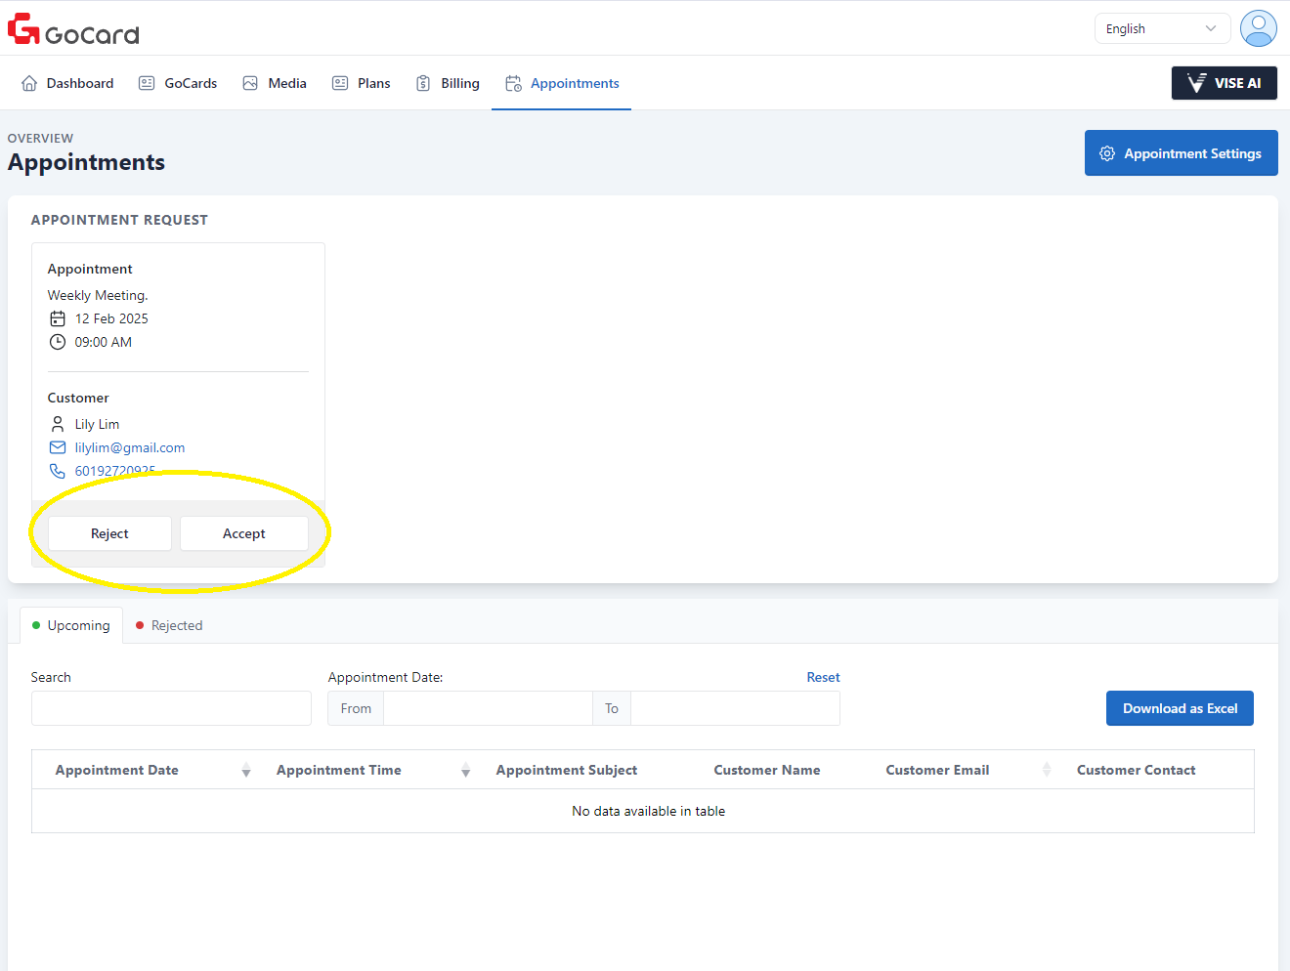Open the Plans menu item
The height and width of the screenshot is (971, 1290).
point(362,83)
